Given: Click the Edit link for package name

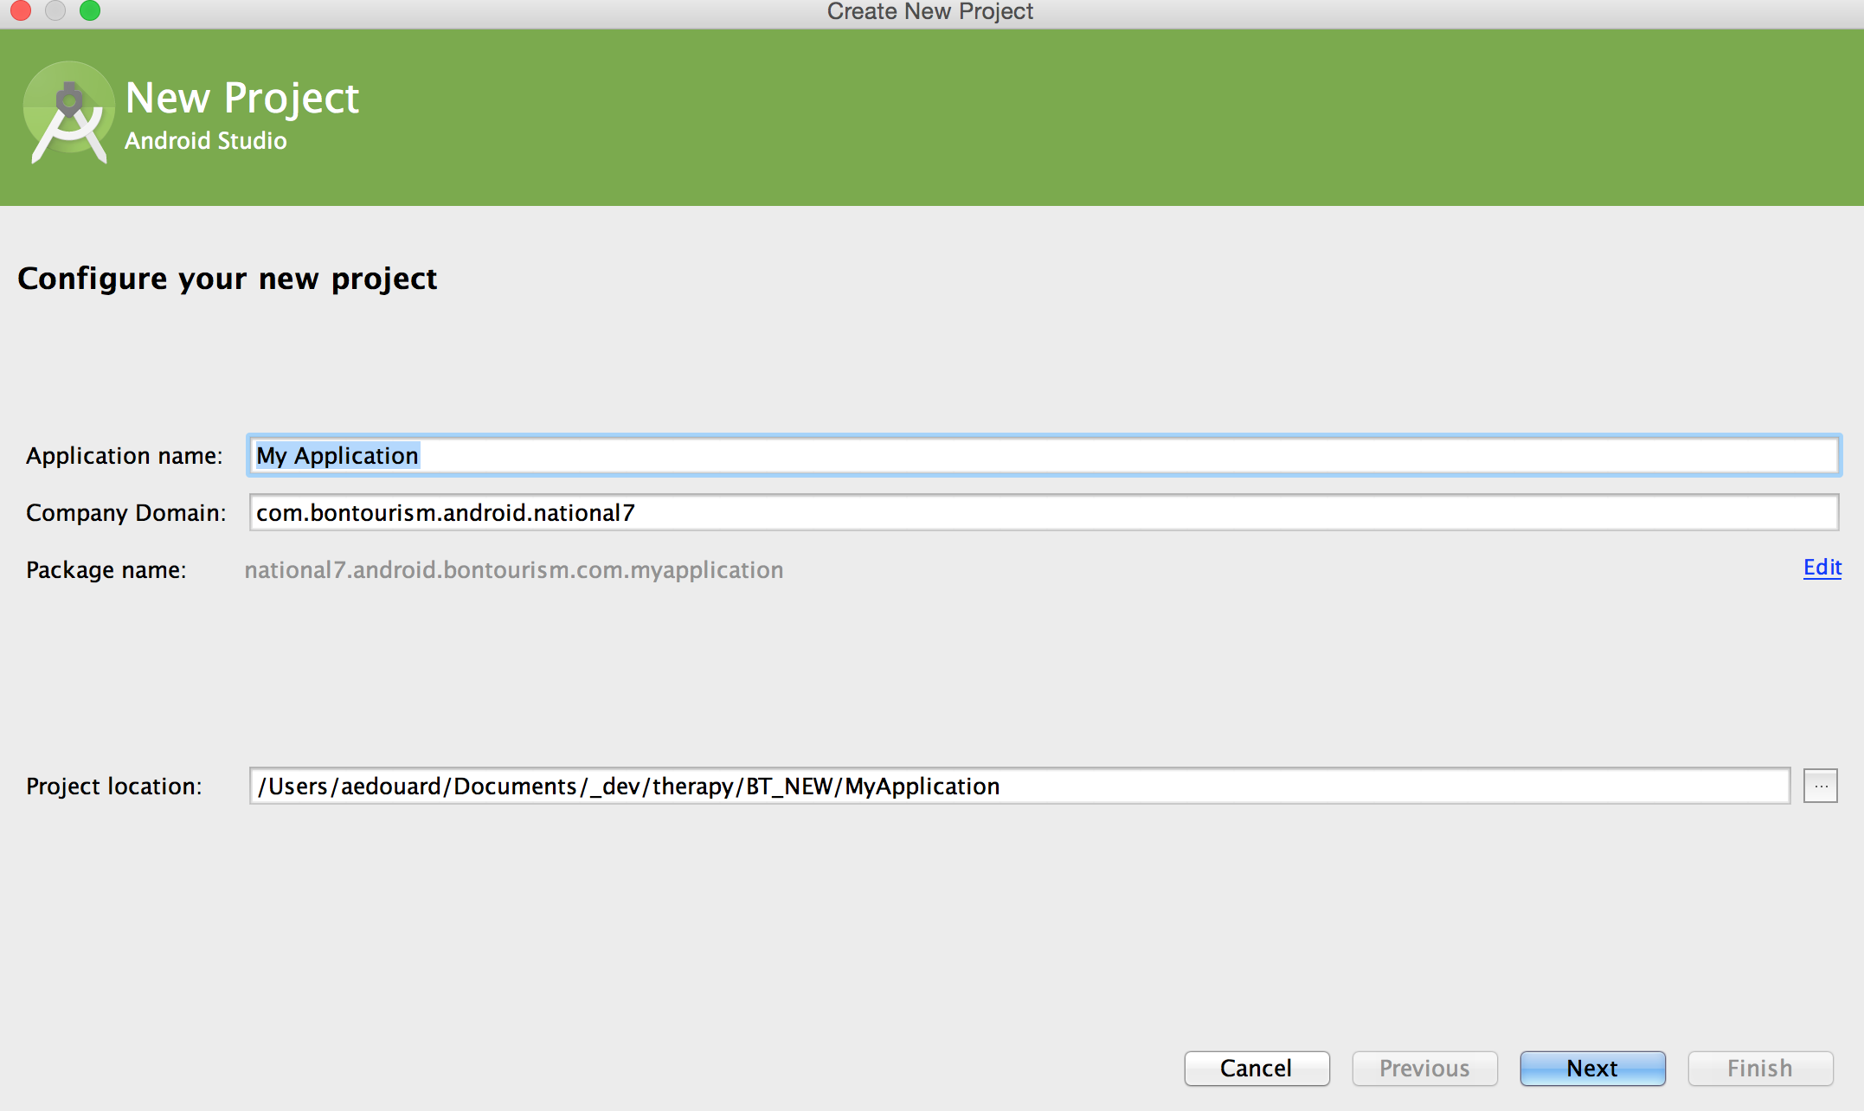Looking at the screenshot, I should [1822, 568].
